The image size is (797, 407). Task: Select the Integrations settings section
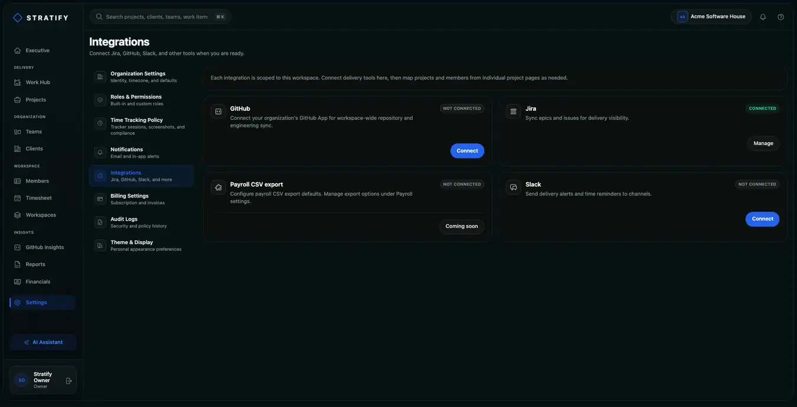click(142, 176)
